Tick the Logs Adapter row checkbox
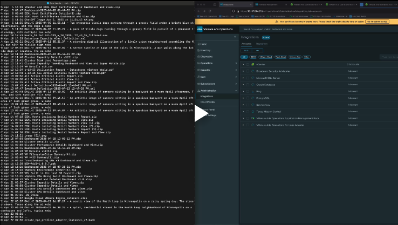 click(x=248, y=125)
